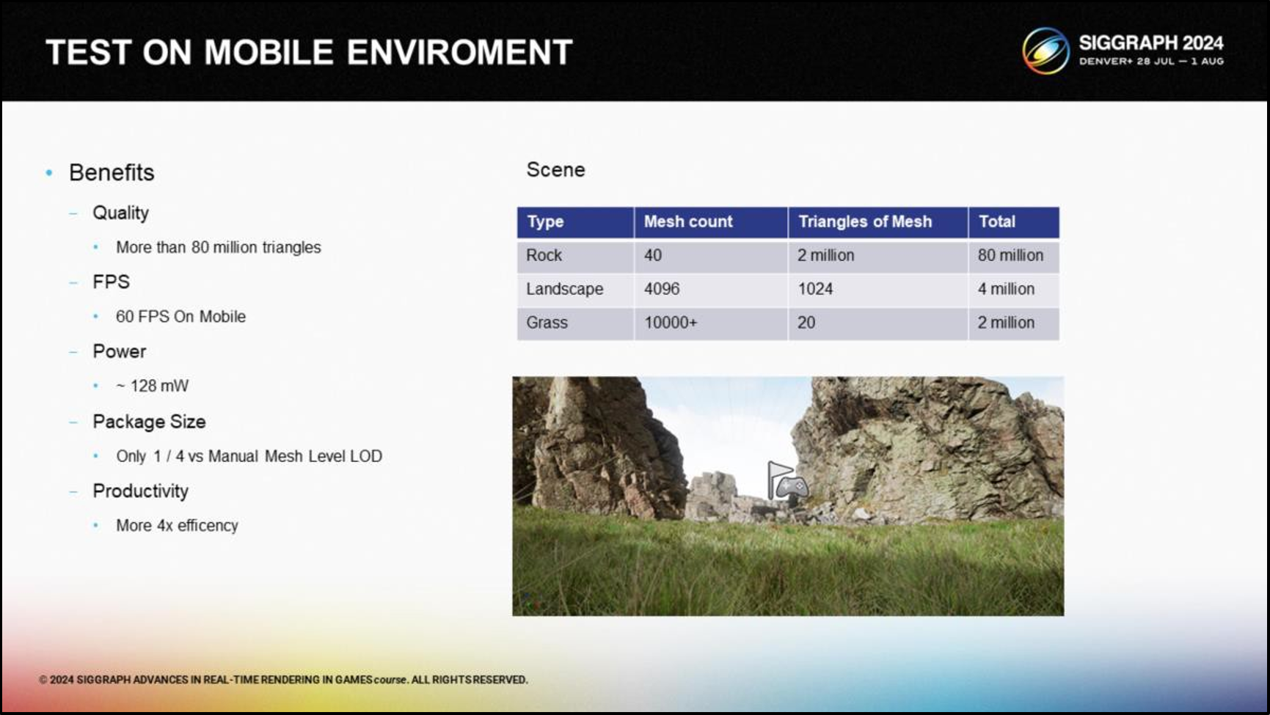Click the 'FPS' sub-heading
This screenshot has width=1270, height=715.
tap(111, 282)
